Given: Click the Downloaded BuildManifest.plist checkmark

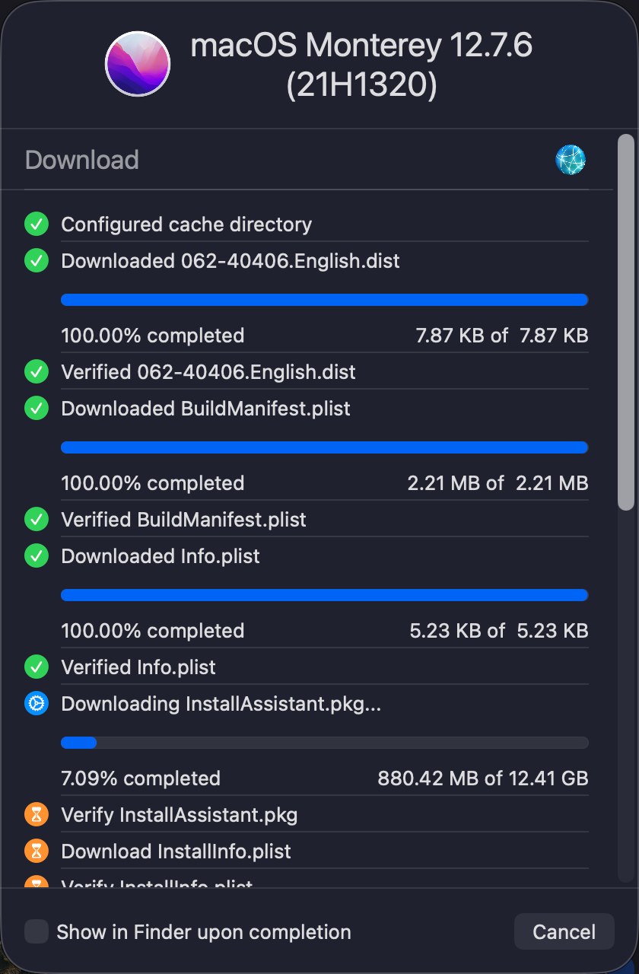Looking at the screenshot, I should (37, 409).
